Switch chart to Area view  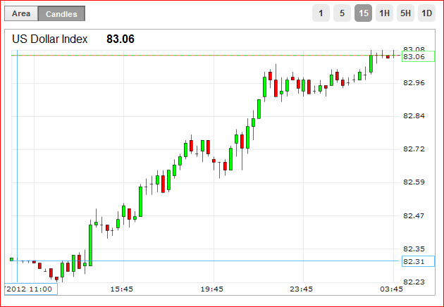(x=21, y=13)
